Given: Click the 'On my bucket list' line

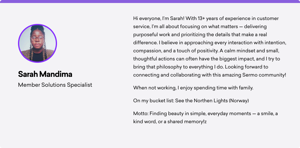Looking at the screenshot, I should 191,101.
